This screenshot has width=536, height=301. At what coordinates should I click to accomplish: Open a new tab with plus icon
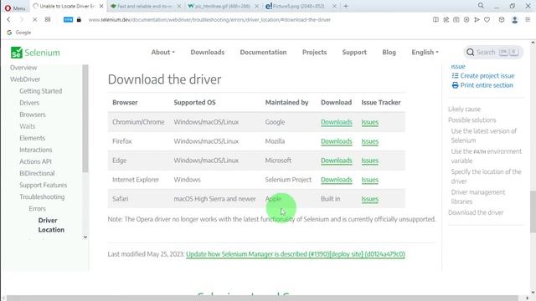(x=346, y=6)
